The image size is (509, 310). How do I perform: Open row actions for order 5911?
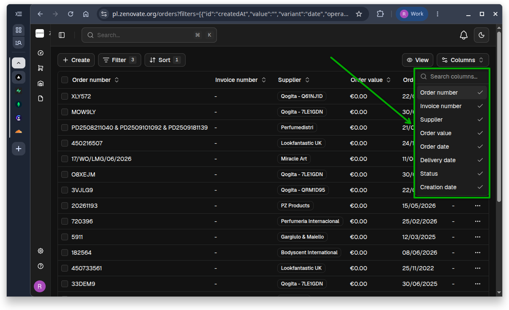point(478,237)
